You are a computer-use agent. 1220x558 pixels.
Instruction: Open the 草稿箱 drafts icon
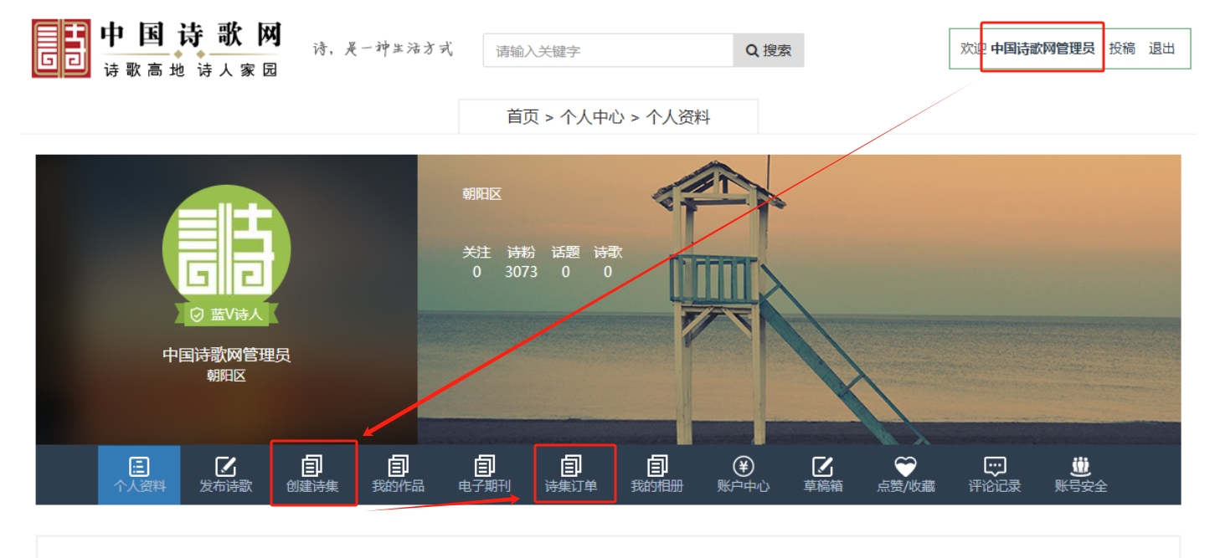pos(823,466)
